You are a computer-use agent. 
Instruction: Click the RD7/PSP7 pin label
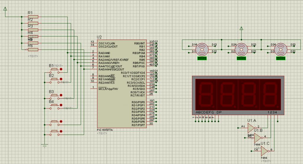click(138, 125)
